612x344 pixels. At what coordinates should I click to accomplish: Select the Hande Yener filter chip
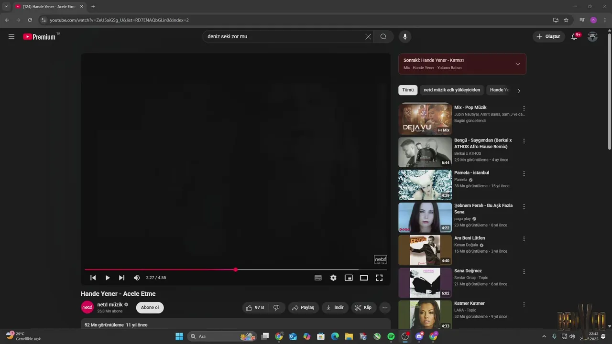point(499,90)
